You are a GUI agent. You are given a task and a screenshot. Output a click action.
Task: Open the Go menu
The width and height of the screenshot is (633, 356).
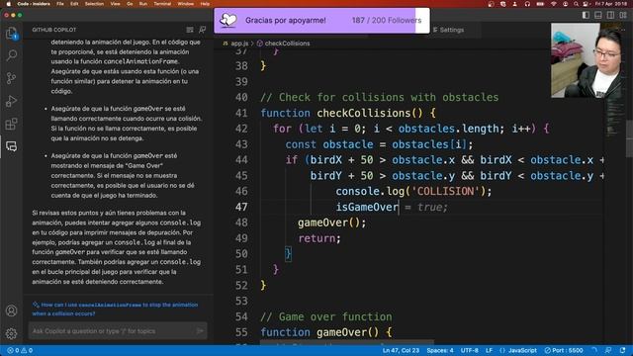[x=130, y=4]
